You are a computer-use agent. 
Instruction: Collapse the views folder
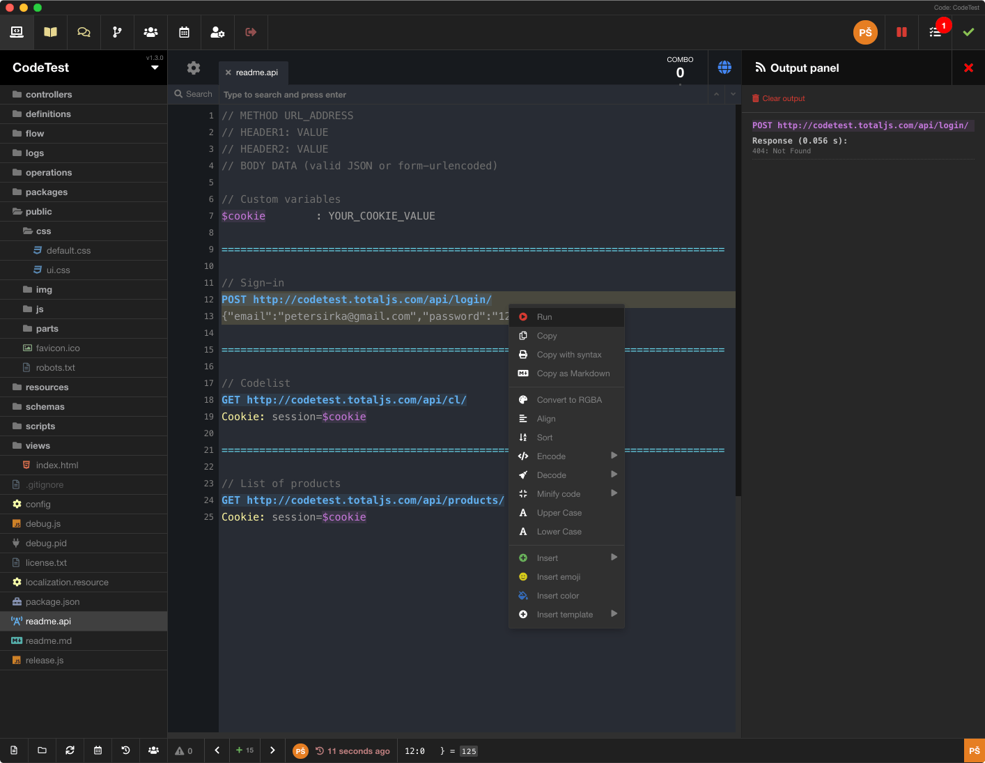(84, 445)
